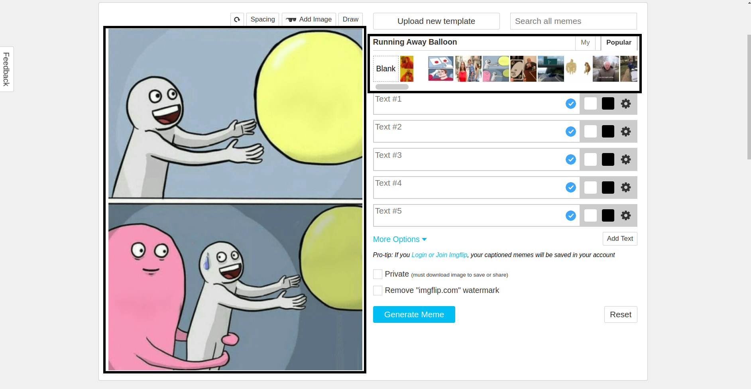
Task: Open settings gear for Text #3
Action: tap(626, 159)
